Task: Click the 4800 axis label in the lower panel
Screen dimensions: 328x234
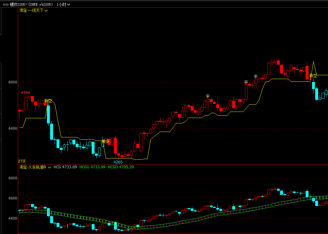Action: [x=13, y=178]
